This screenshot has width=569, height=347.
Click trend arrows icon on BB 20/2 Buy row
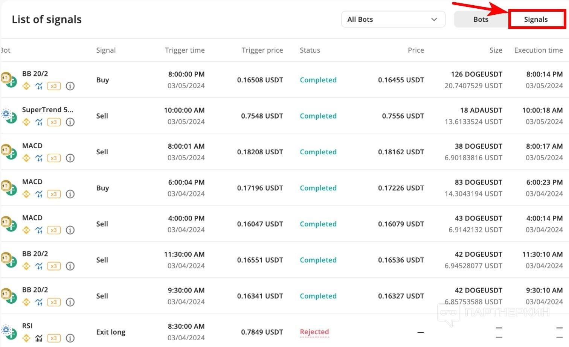39,86
